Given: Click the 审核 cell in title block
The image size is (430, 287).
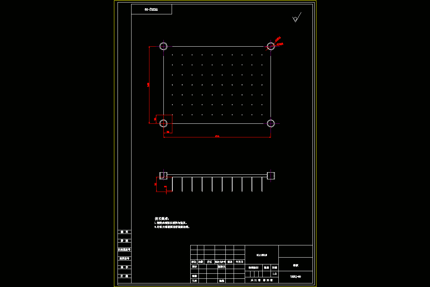Looking at the screenshot, I should point(194,276).
